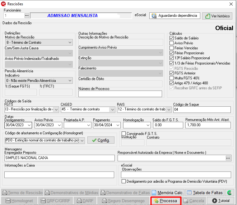Uncheck 1/3 de Férias Proporcionais/Vencidas
Screen dimensions: 237x205
tap(171, 63)
